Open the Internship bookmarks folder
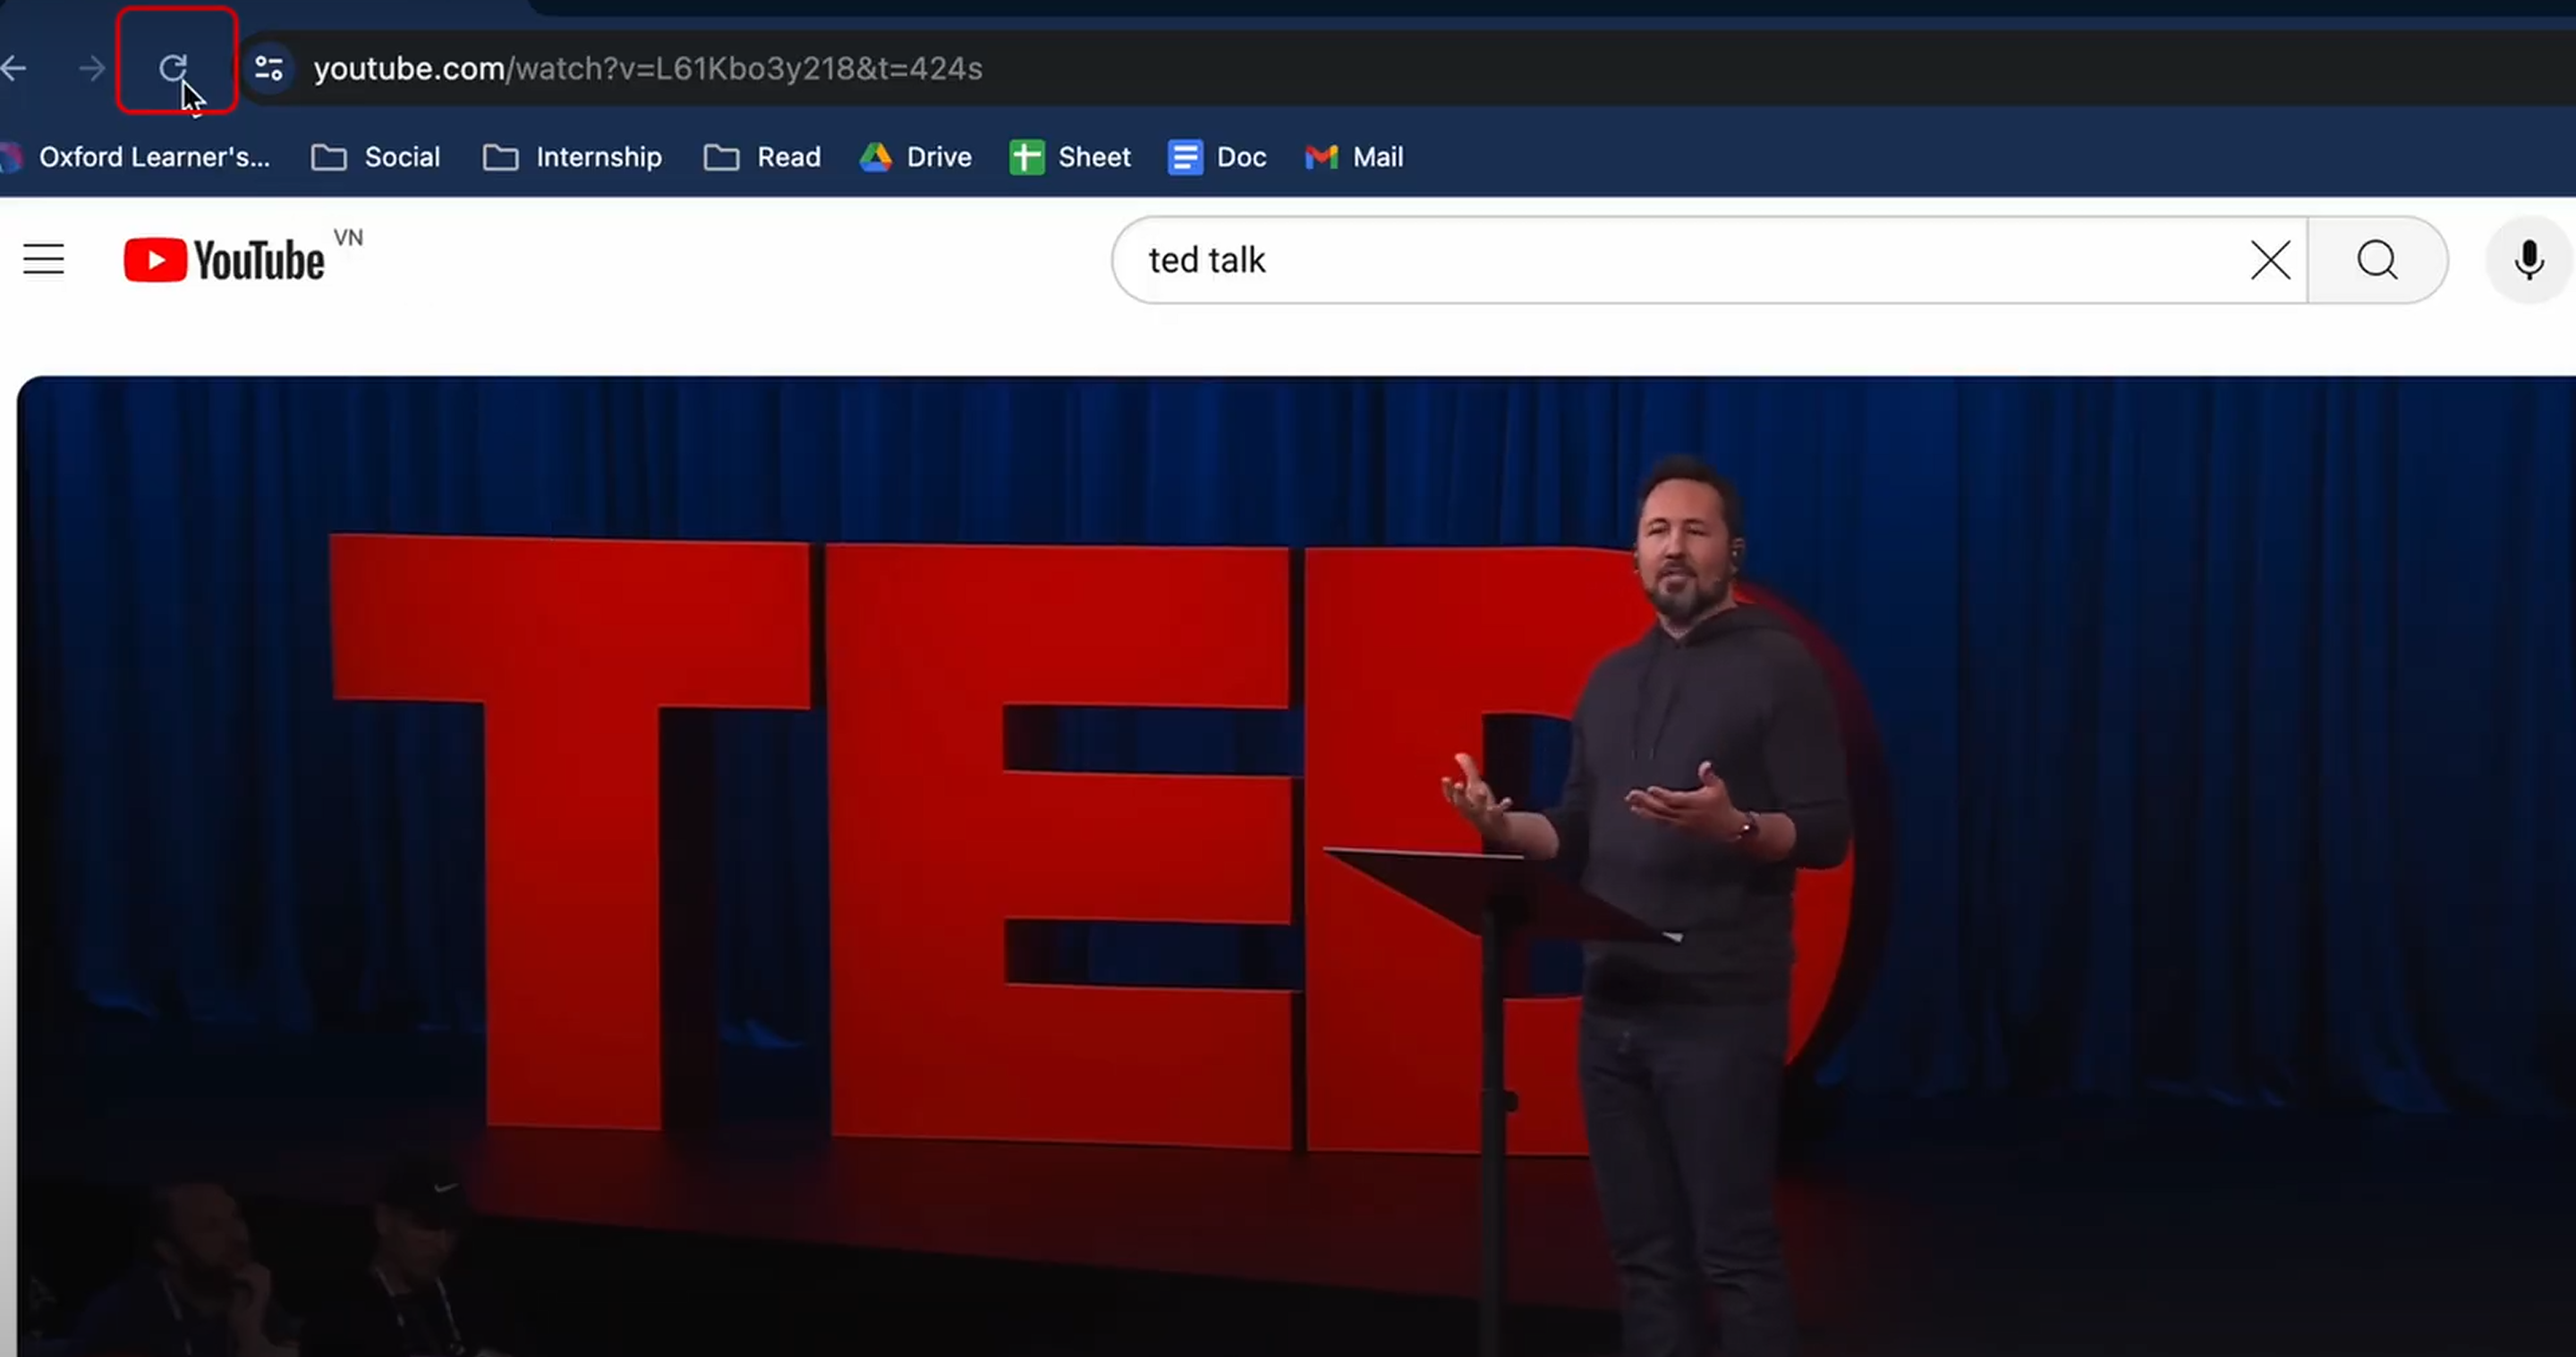The width and height of the screenshot is (2576, 1357). click(572, 157)
